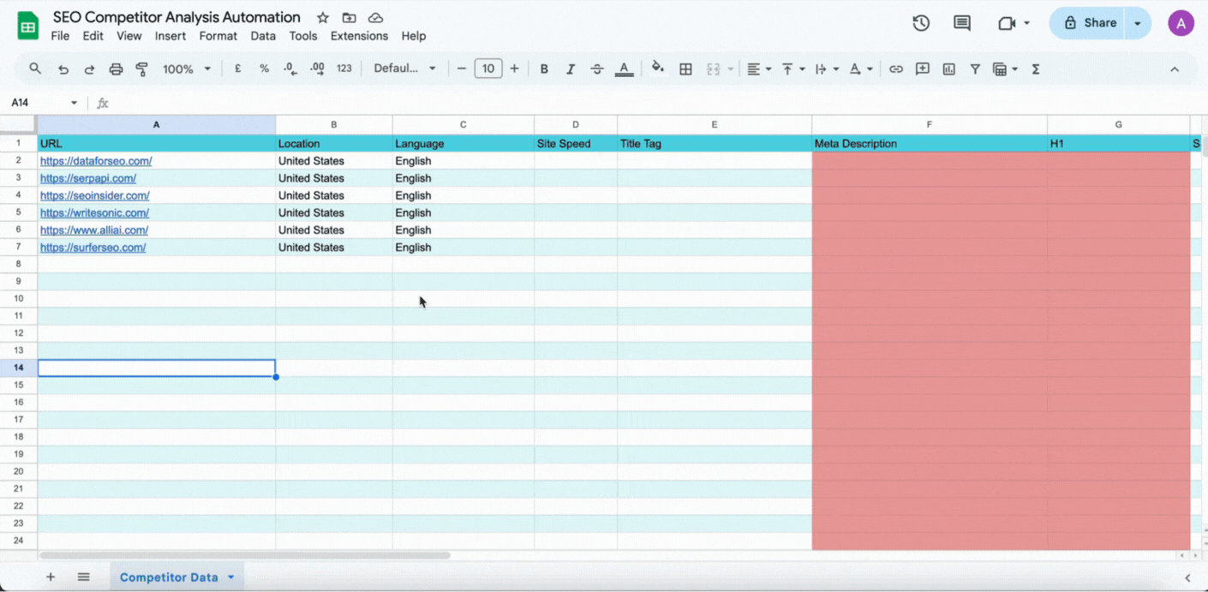Add a new sheet with plus

51,577
